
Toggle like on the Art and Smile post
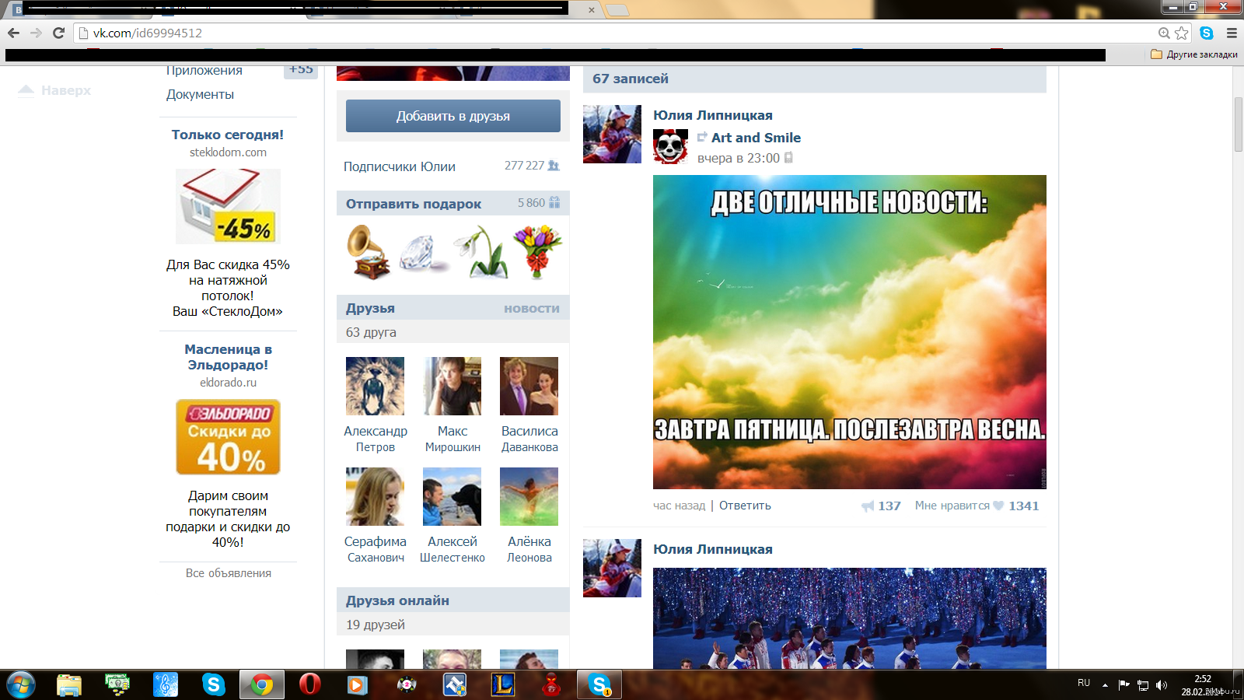pos(998,506)
